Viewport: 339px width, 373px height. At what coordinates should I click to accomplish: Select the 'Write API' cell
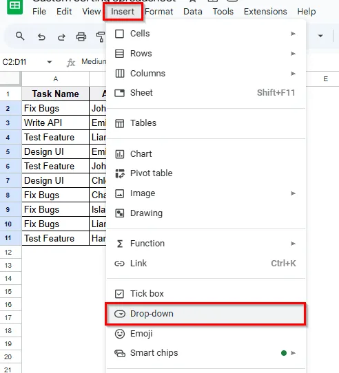pyautogui.click(x=55, y=122)
